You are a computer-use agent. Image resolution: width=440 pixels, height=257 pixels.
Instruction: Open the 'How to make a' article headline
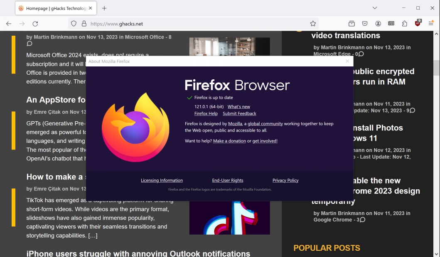(56, 177)
